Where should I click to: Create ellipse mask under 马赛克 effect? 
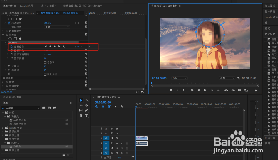pyautogui.click(x=10, y=39)
